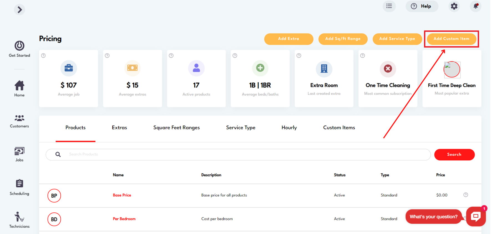Click the BP avatar badge
This screenshot has height=234, width=493.
click(54, 196)
